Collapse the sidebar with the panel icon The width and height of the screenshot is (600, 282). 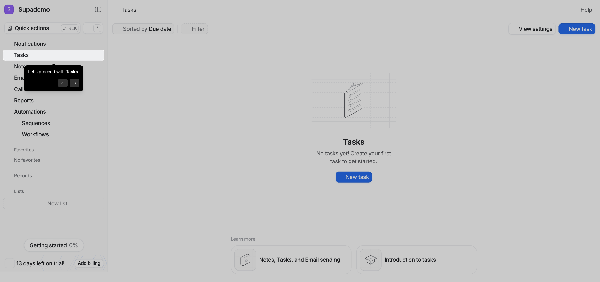(98, 9)
